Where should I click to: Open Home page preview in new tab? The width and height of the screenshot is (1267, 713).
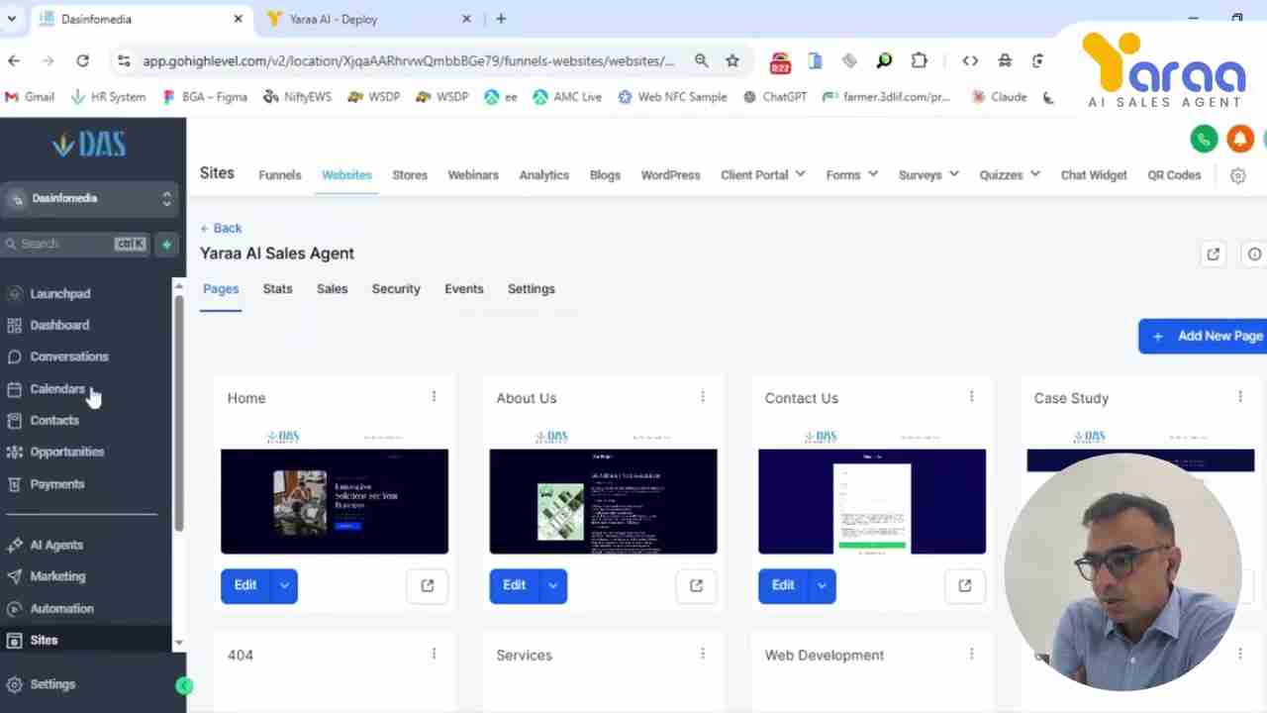tap(428, 585)
